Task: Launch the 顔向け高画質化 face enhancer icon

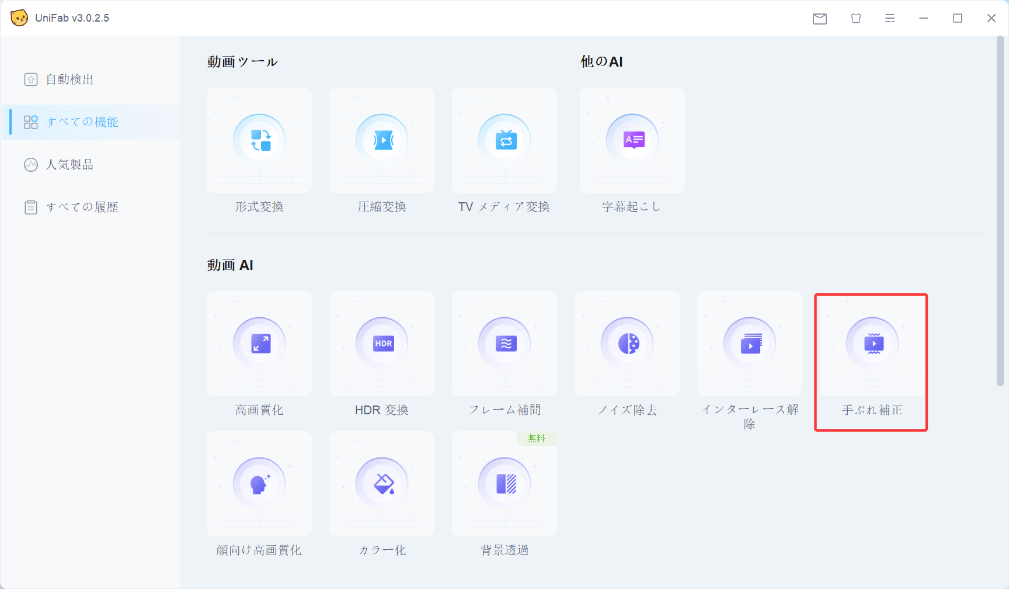Action: [x=259, y=484]
